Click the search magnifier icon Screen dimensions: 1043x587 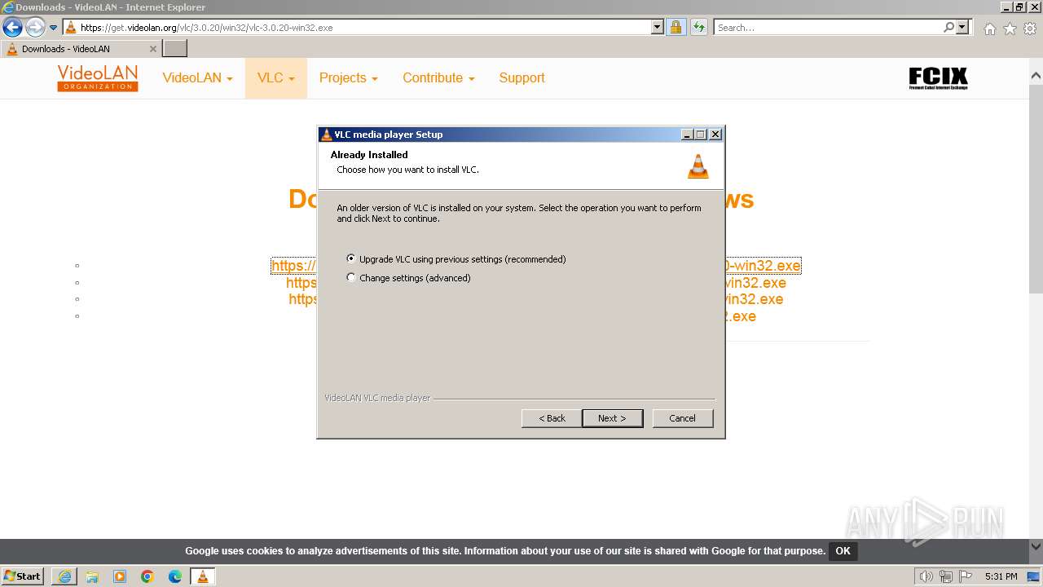948,28
